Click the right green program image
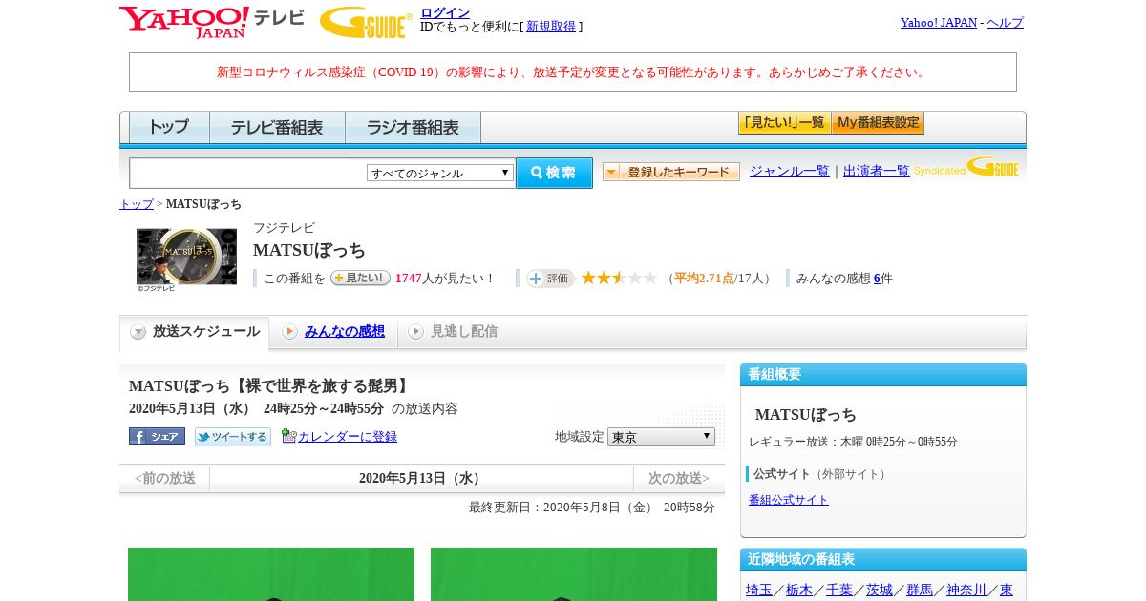Screen dimensions: 1146x601 (574, 574)
